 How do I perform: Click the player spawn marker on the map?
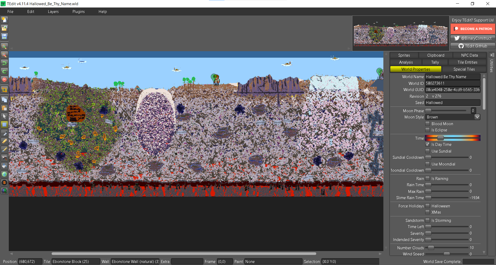[x=215, y=79]
